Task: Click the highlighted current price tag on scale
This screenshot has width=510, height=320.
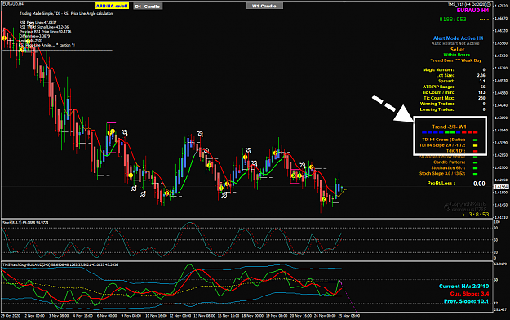Action: 501,187
